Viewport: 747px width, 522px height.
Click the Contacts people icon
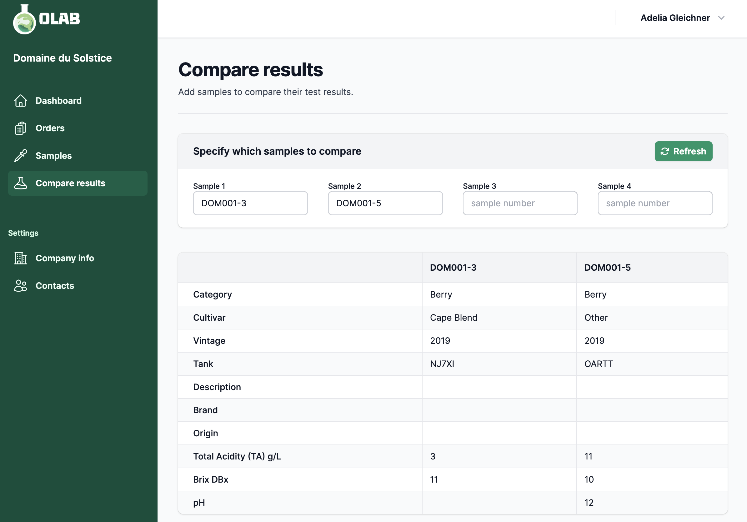(x=21, y=286)
